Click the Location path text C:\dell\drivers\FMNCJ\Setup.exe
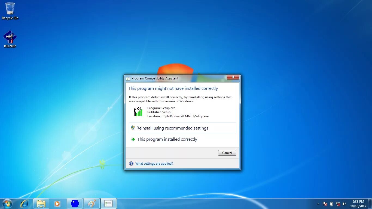The image size is (372, 209). 185,116
